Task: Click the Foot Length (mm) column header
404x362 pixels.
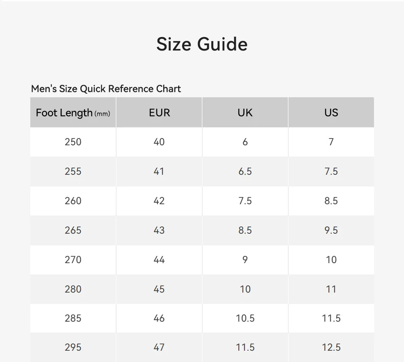Action: (73, 113)
